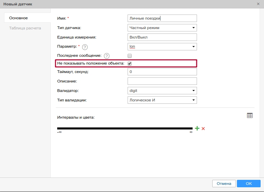264x192 pixels.
Task: Click the Отмена button
Action: (x=224, y=184)
